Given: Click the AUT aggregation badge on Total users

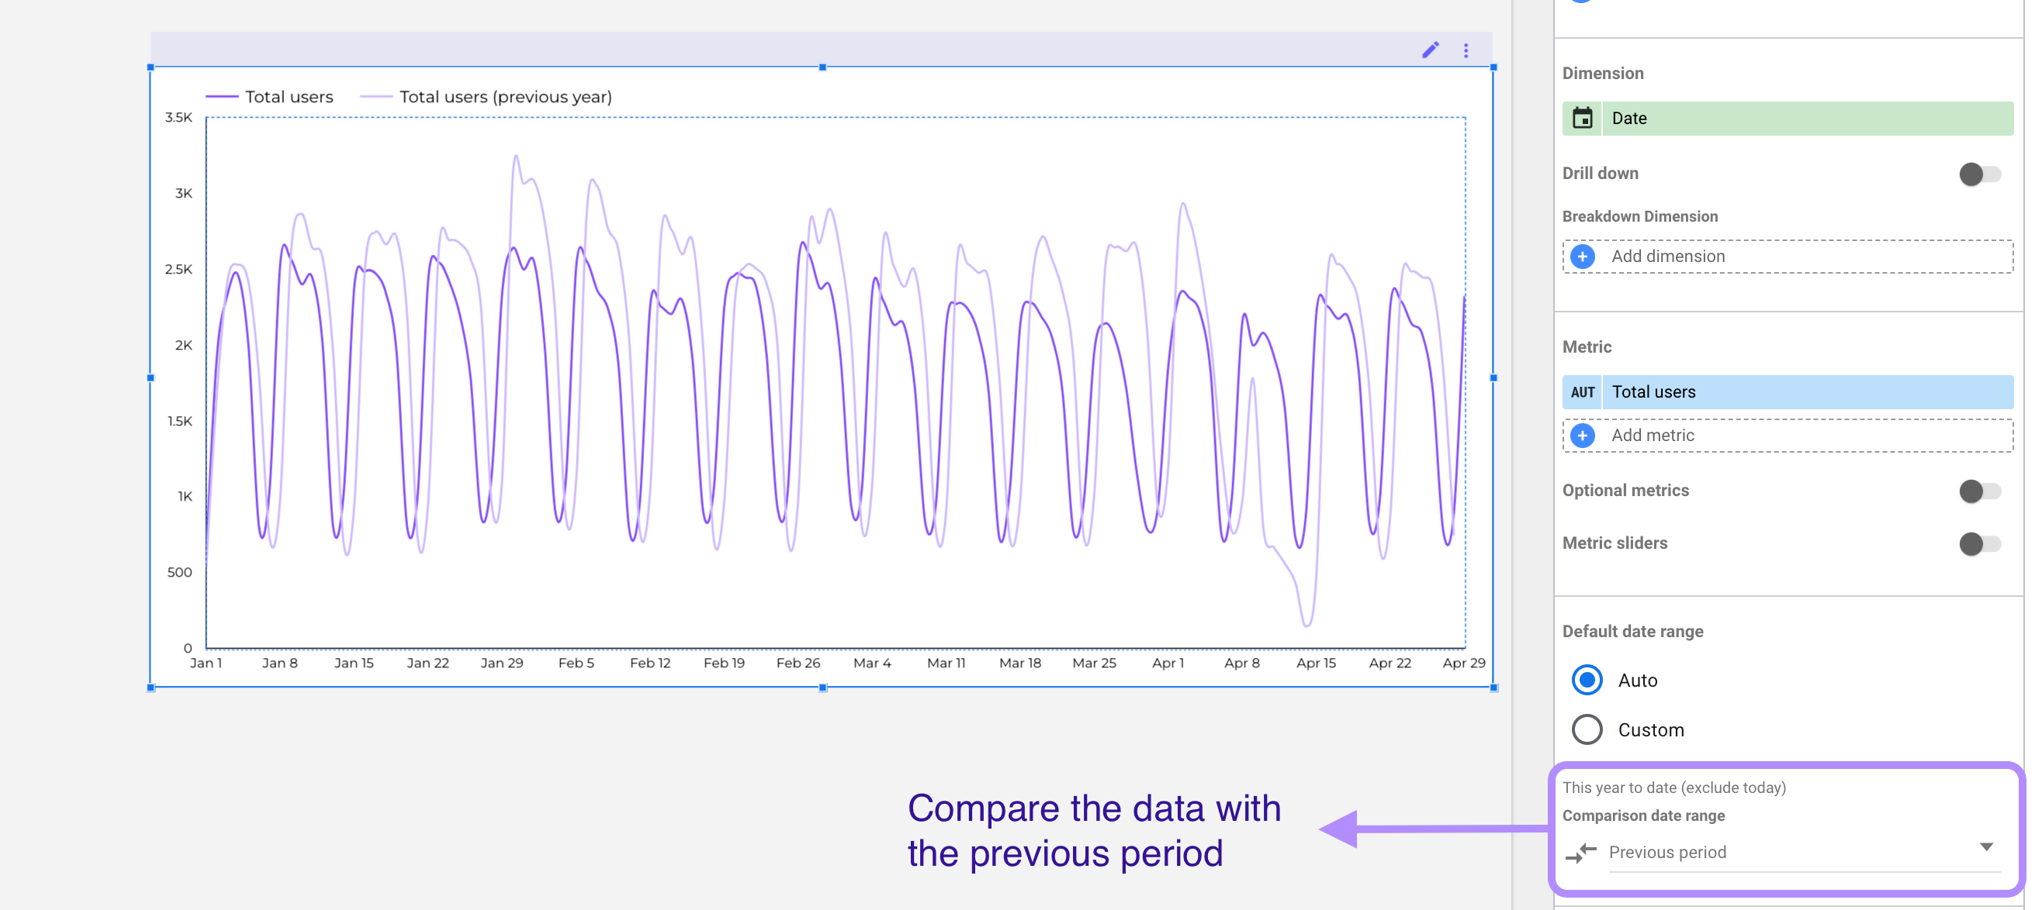Looking at the screenshot, I should (1582, 392).
